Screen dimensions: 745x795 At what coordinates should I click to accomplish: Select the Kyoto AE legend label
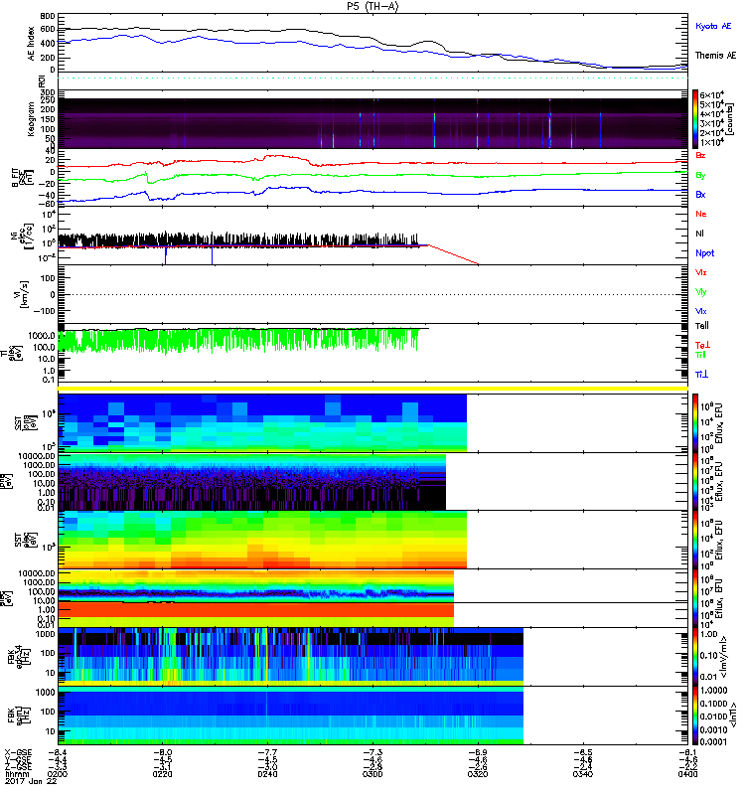pyautogui.click(x=713, y=26)
